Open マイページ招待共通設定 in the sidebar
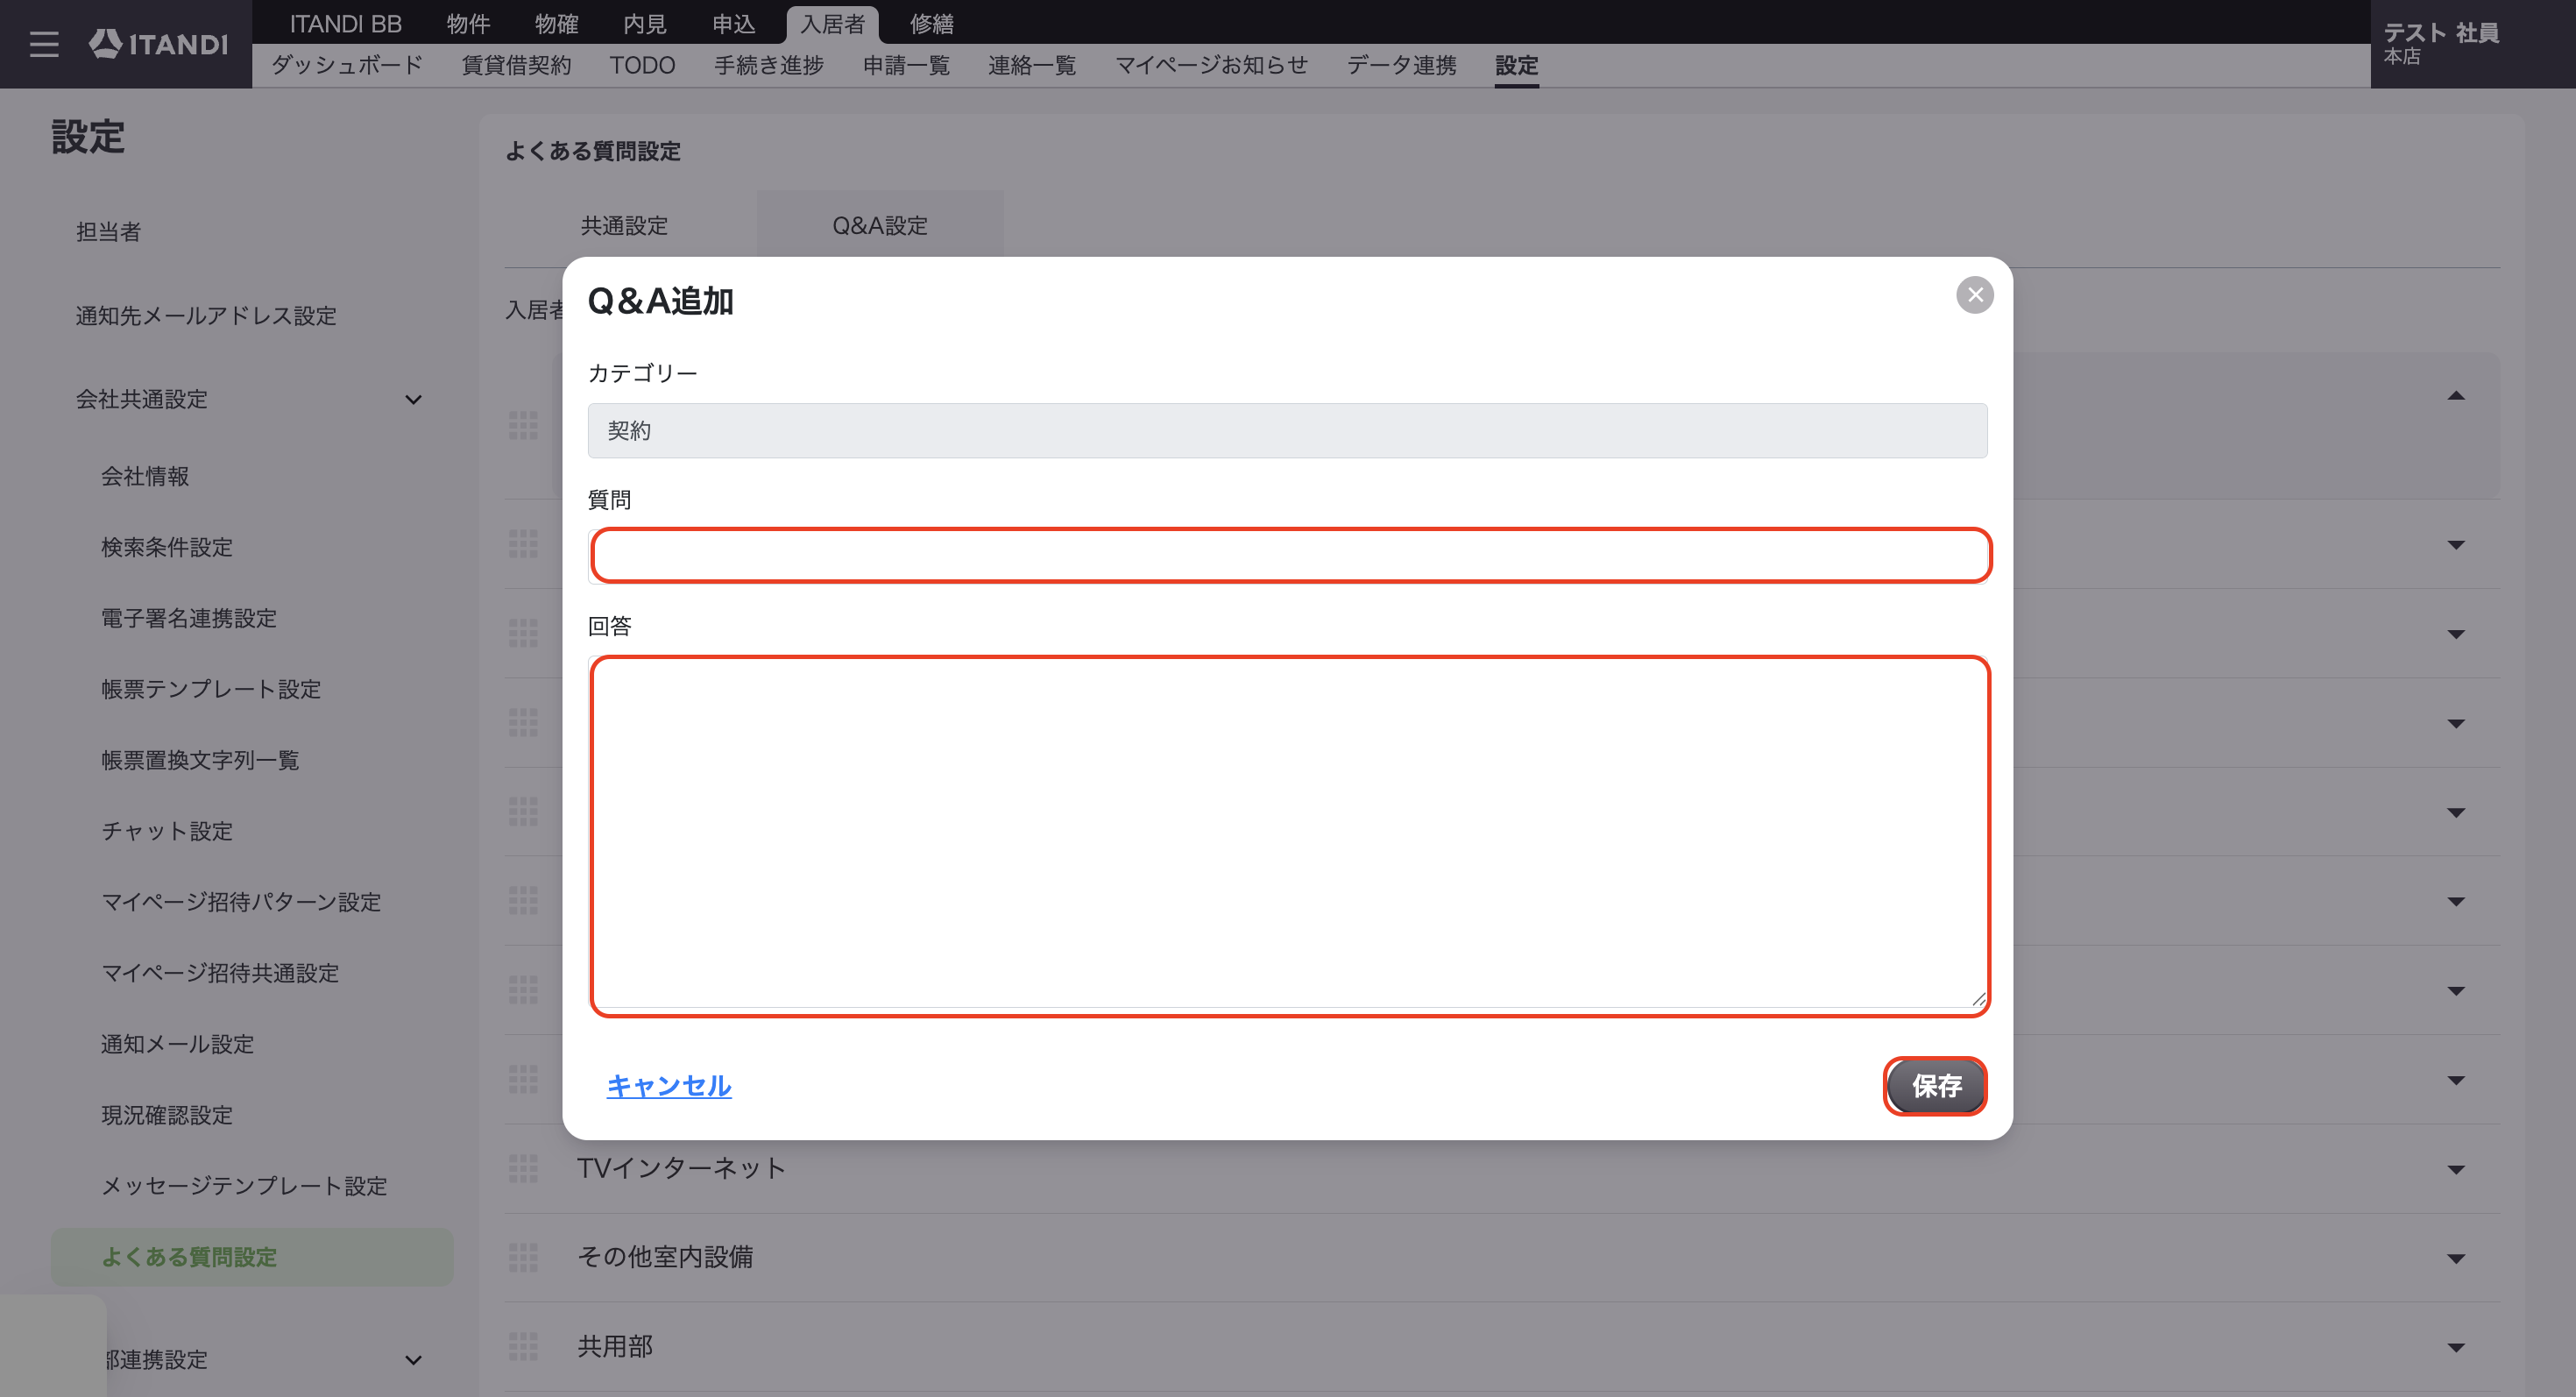2576x1397 pixels. click(x=220, y=973)
